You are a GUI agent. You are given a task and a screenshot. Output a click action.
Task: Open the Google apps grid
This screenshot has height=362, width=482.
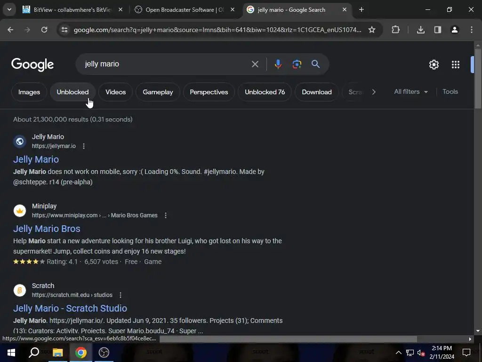point(456,65)
